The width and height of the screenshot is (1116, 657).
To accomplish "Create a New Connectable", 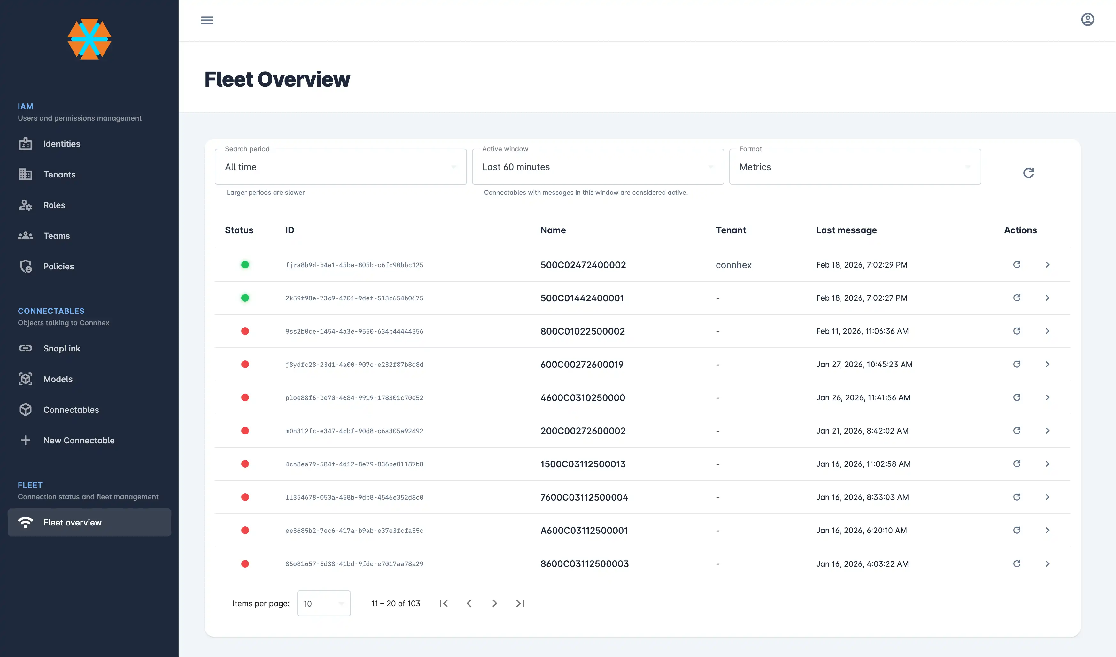I will pyautogui.click(x=78, y=440).
